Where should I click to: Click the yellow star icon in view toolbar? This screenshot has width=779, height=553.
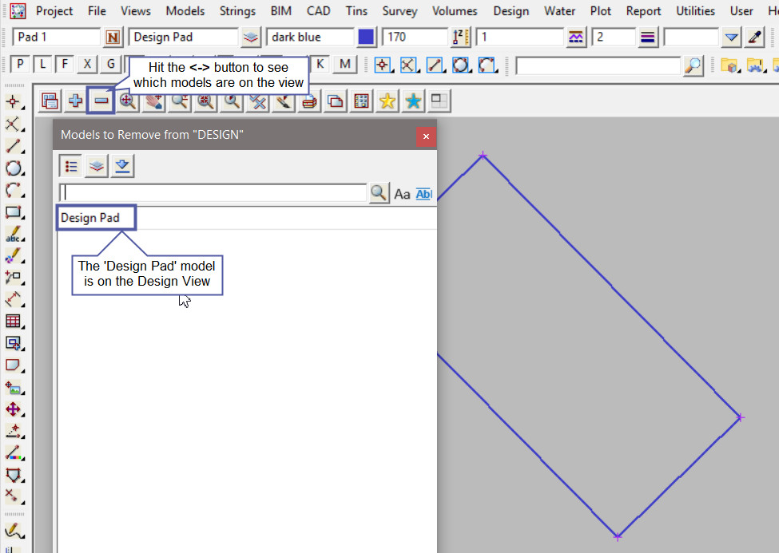[x=388, y=101]
